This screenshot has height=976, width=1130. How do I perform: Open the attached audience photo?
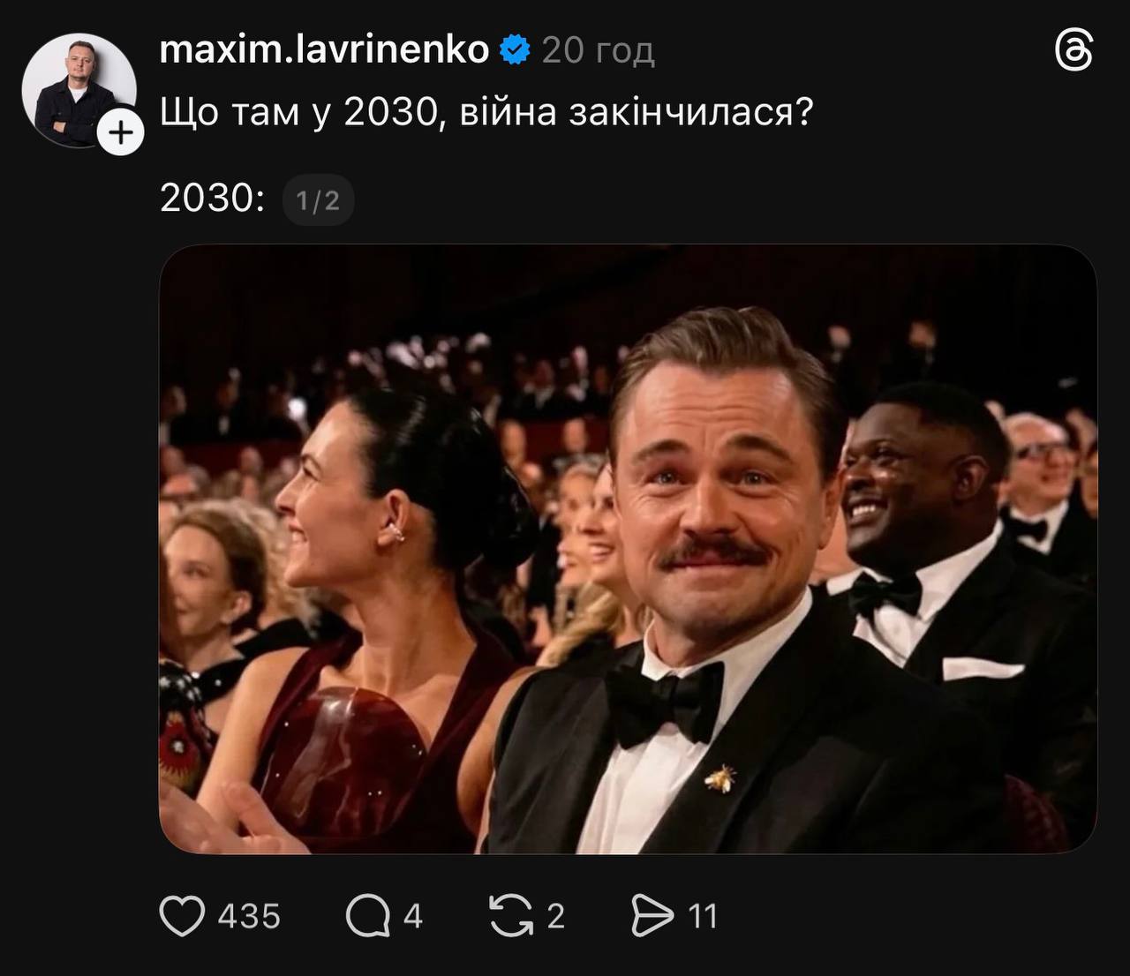tap(628, 549)
